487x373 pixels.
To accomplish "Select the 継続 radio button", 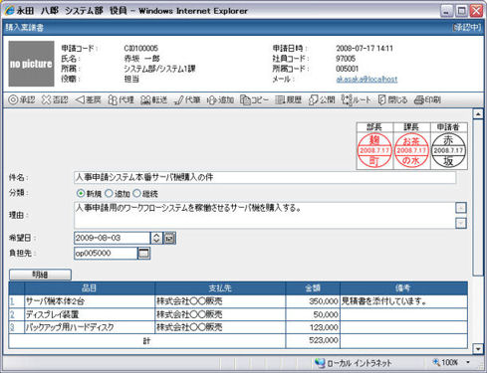I will click(136, 193).
